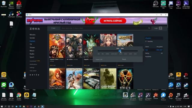The image size is (192, 108).
Task: Open the Imperia Online game poster
Action: (57, 46)
